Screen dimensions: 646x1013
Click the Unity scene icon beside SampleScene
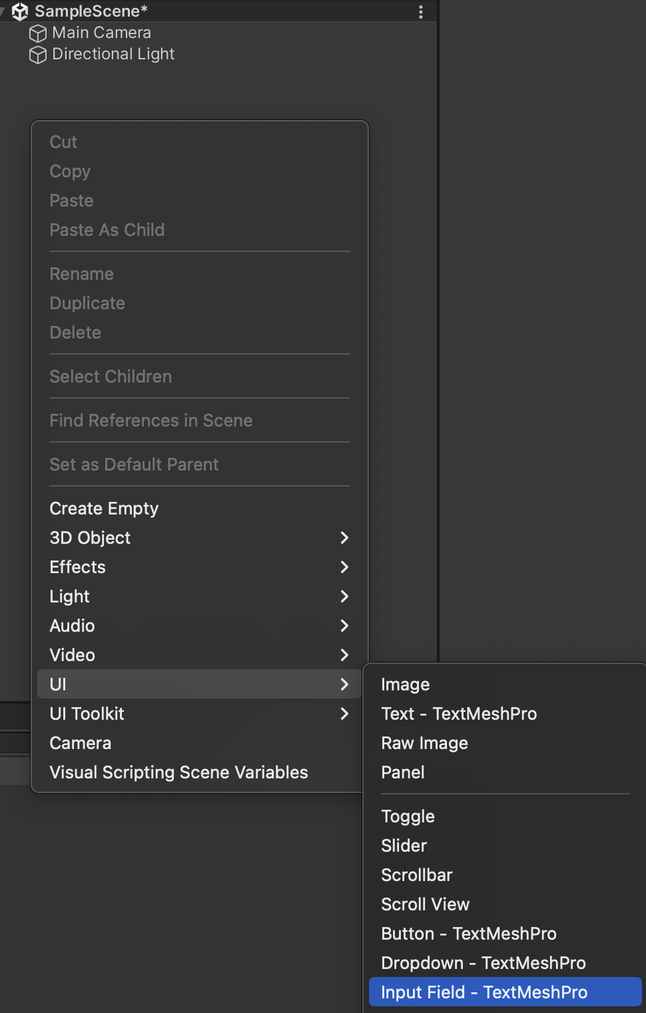pyautogui.click(x=20, y=11)
